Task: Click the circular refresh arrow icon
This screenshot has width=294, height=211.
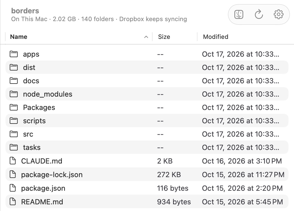Action: [x=259, y=14]
